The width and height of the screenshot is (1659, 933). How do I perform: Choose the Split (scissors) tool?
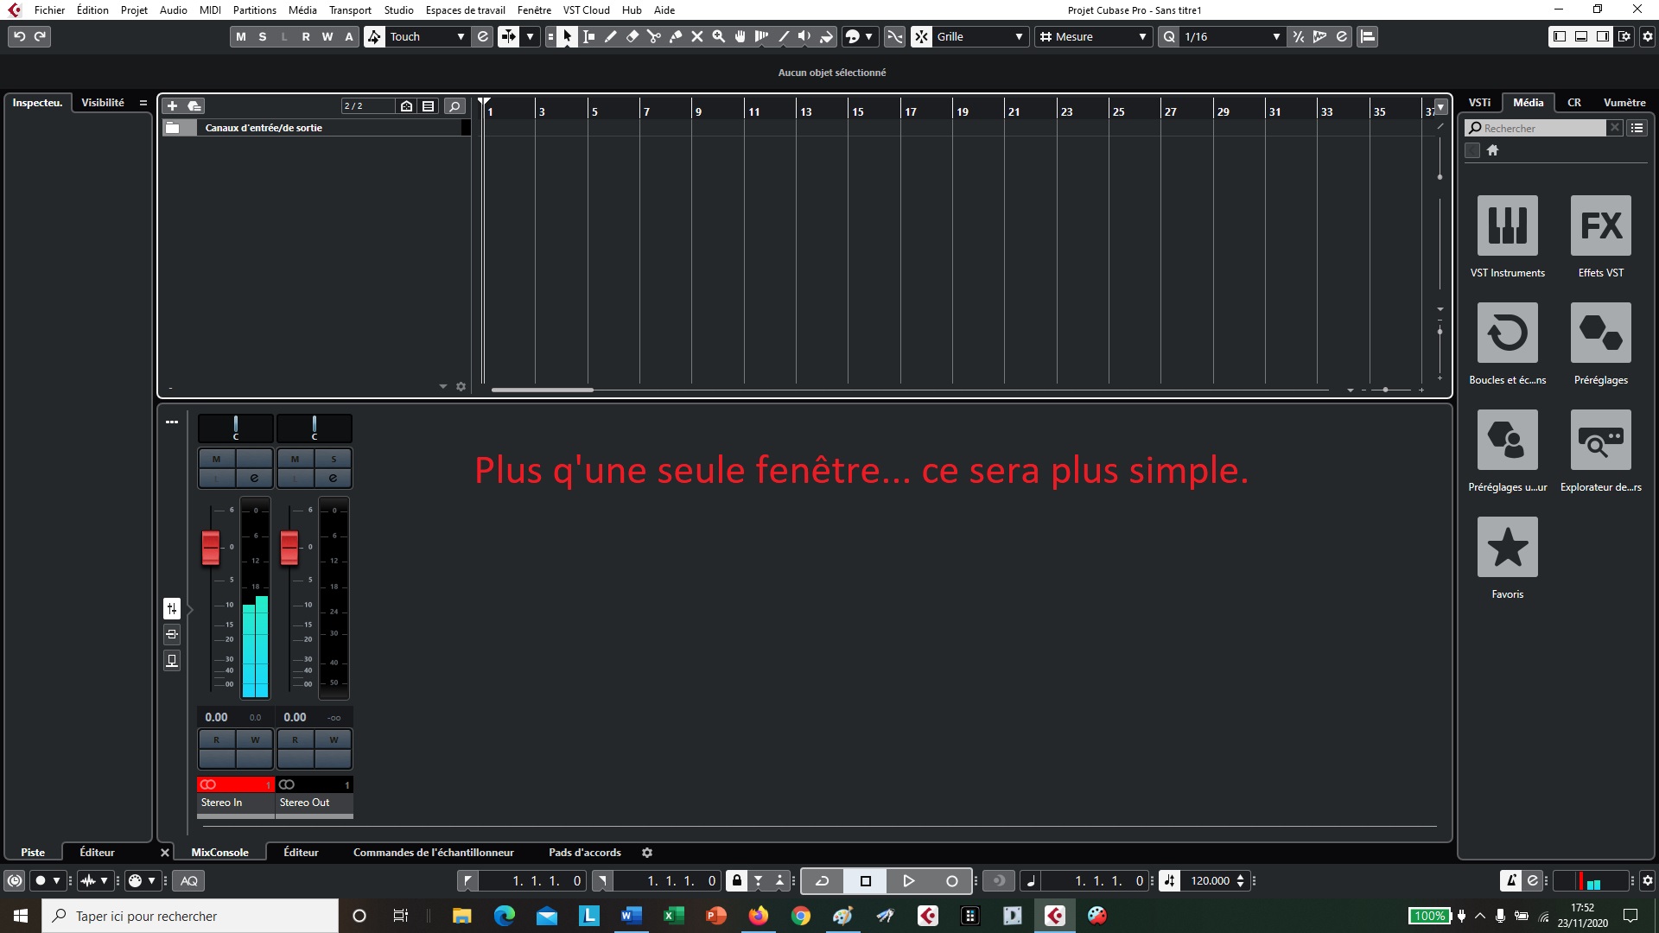point(654,36)
